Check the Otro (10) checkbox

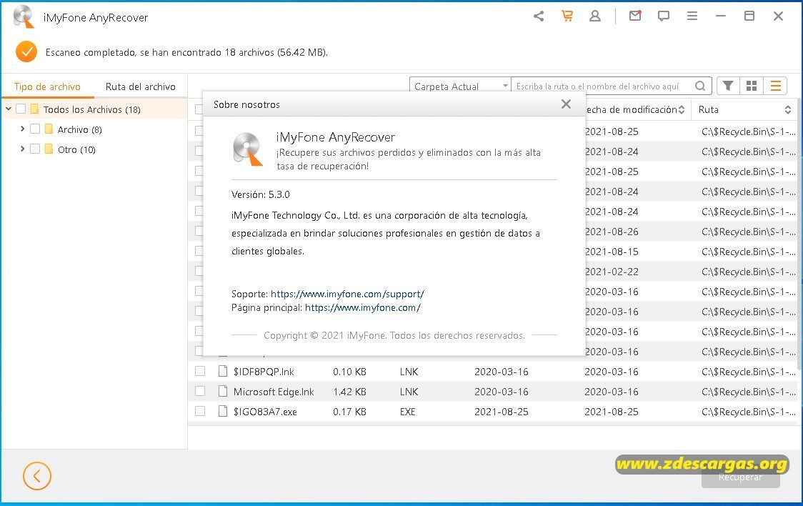click(x=35, y=149)
